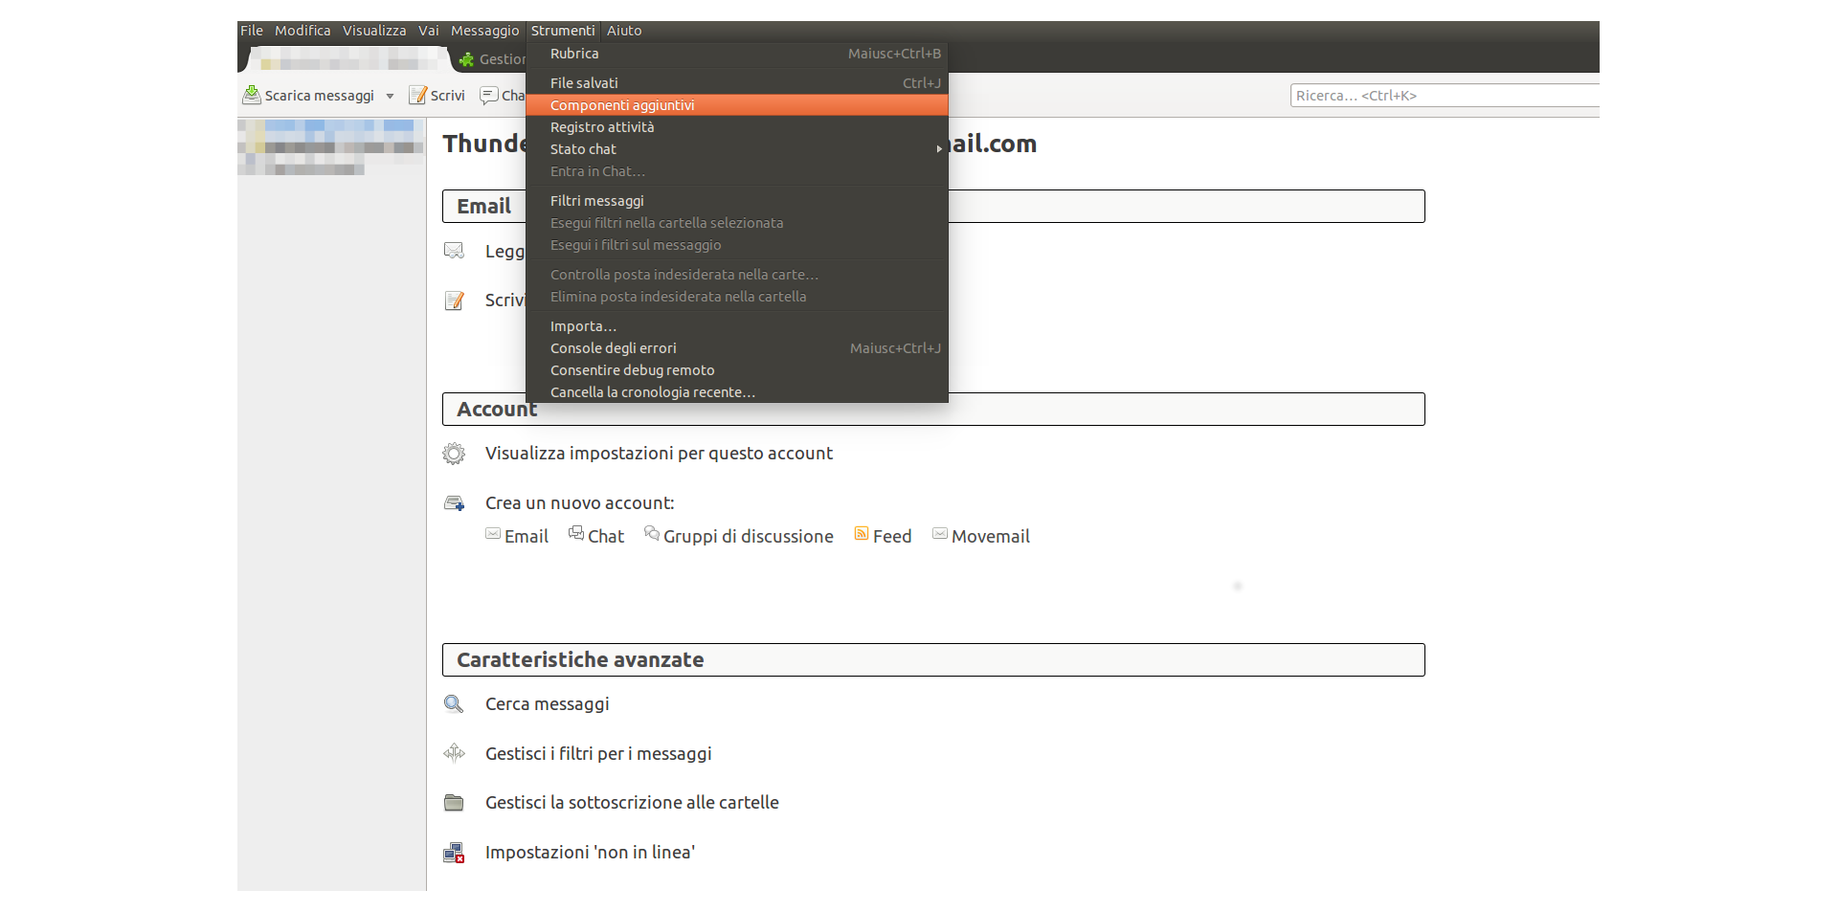Click the Chat new account link
Viewport: 1838px width, 912px height.
click(606, 537)
